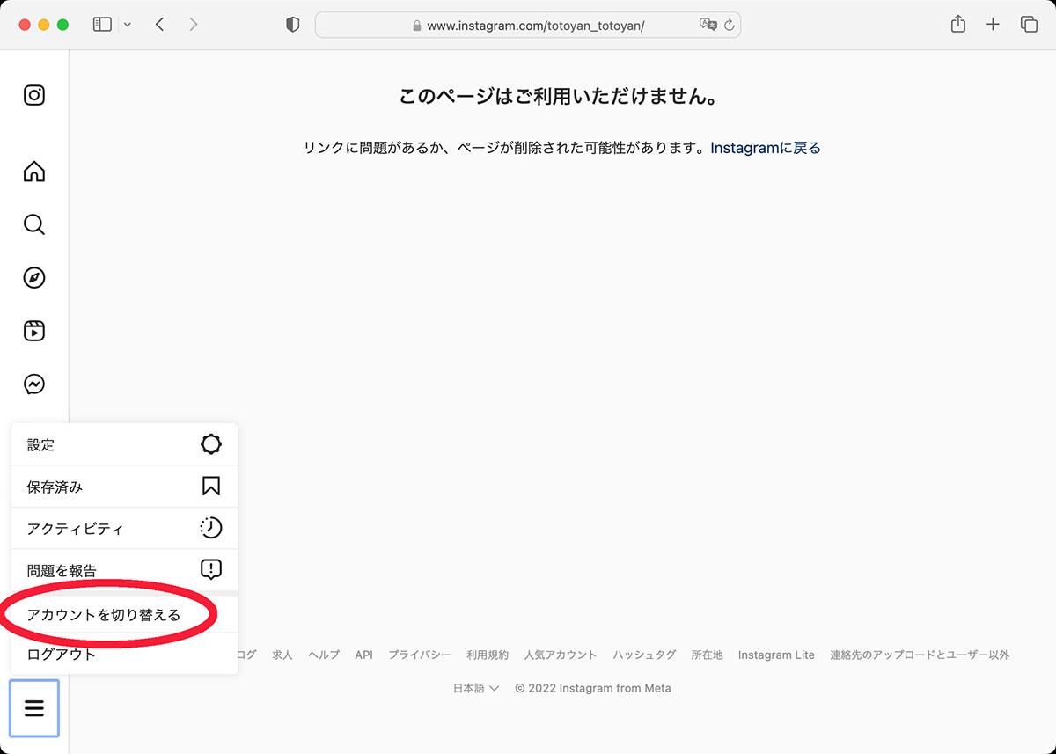Viewport: 1056px width, 754px height.
Task: Toggle Safari sidebar button
Action: click(x=102, y=25)
